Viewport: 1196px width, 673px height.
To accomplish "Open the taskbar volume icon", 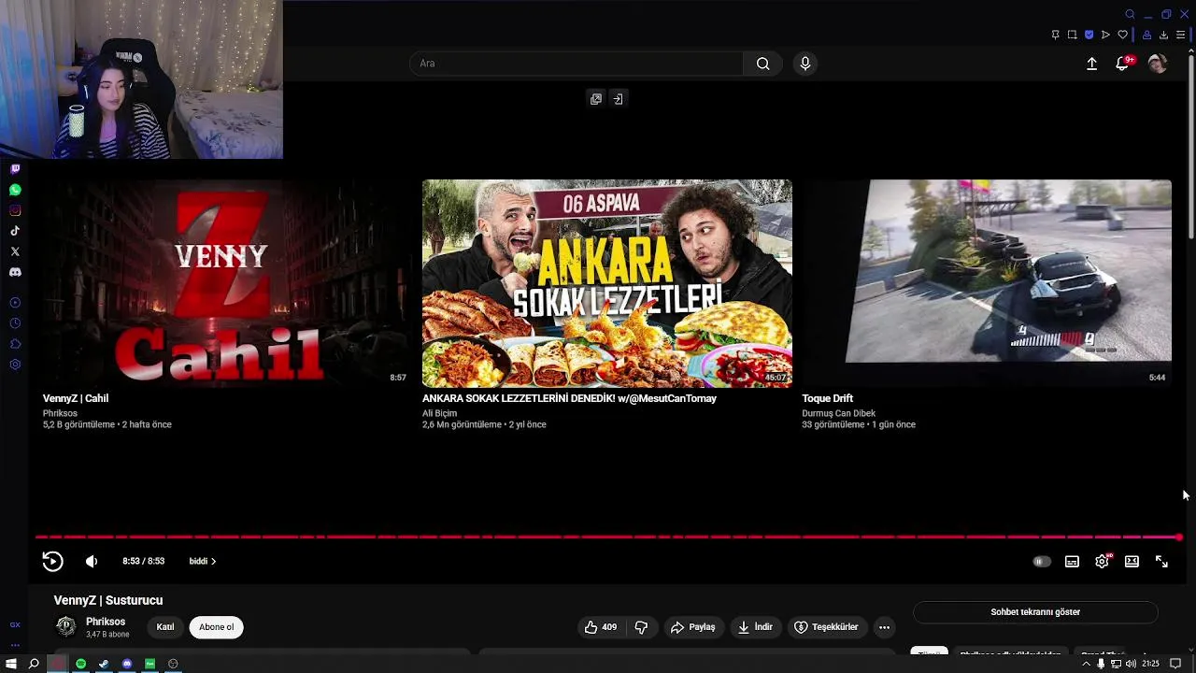I will (1131, 664).
